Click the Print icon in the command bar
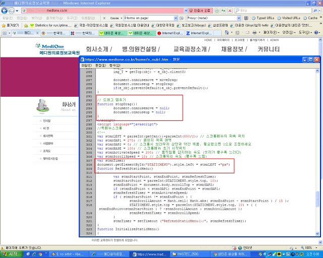This screenshot has height=258, width=323. point(254,33)
